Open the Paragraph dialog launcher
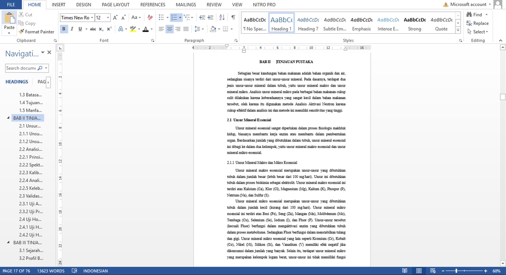The width and height of the screenshot is (506, 275). pyautogui.click(x=236, y=41)
